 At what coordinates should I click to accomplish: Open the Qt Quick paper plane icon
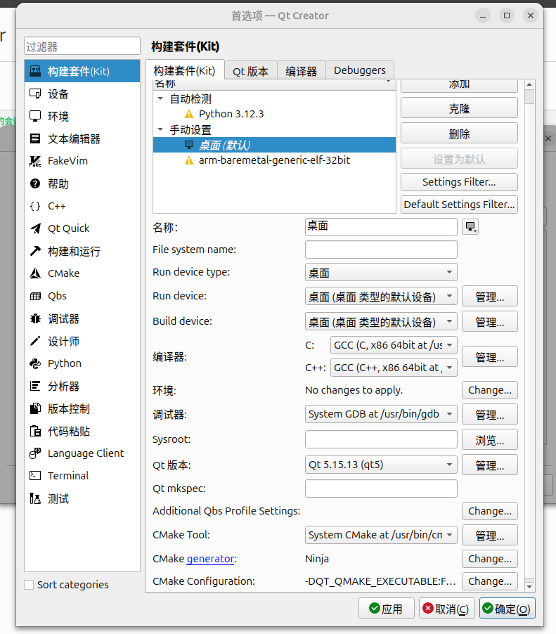pos(35,228)
